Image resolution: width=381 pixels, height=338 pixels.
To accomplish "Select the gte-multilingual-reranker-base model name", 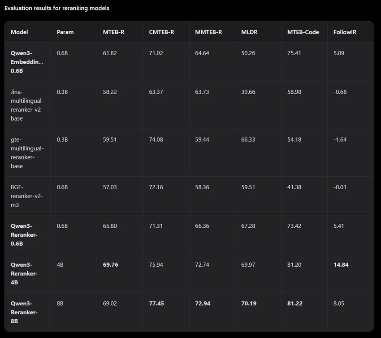I will tap(27, 153).
